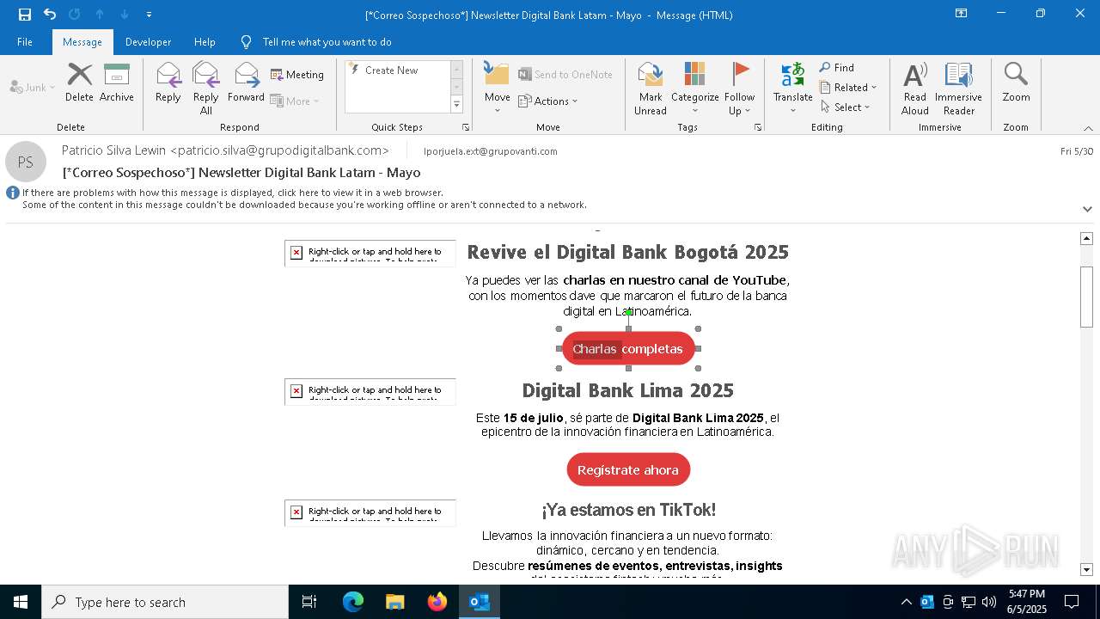Forward this email
The height and width of the screenshot is (619, 1100).
246,83
